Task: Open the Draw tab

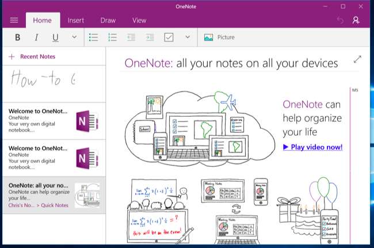Action: click(x=108, y=20)
